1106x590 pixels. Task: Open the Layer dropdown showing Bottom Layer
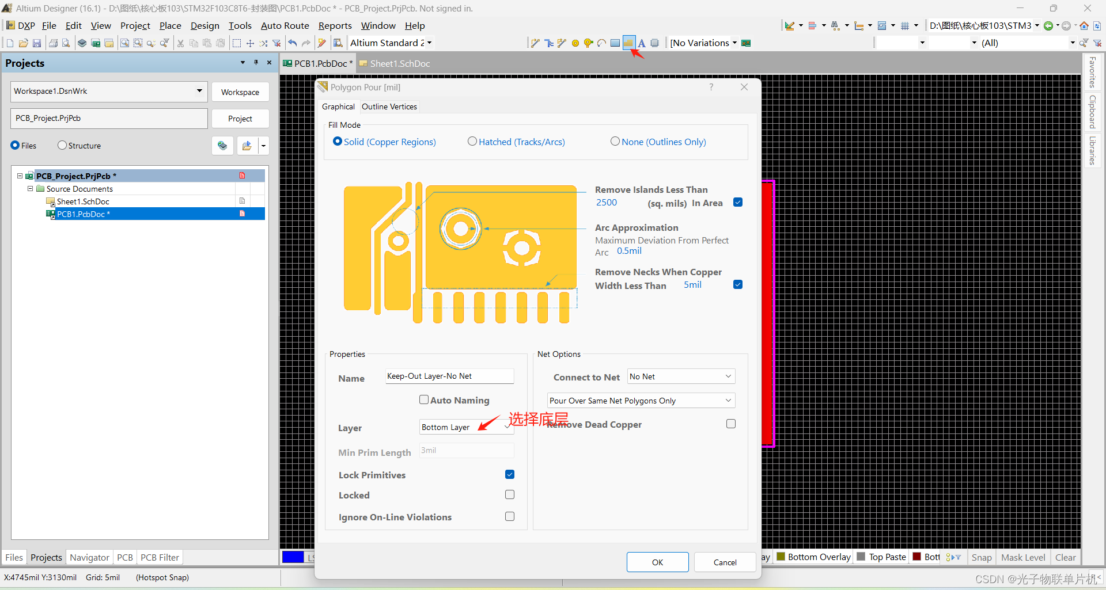[x=467, y=427]
